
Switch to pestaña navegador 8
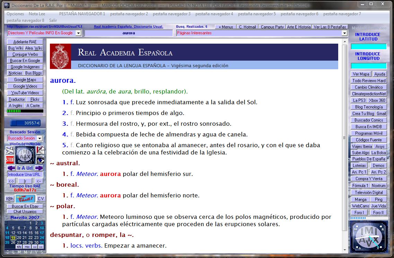25,20
